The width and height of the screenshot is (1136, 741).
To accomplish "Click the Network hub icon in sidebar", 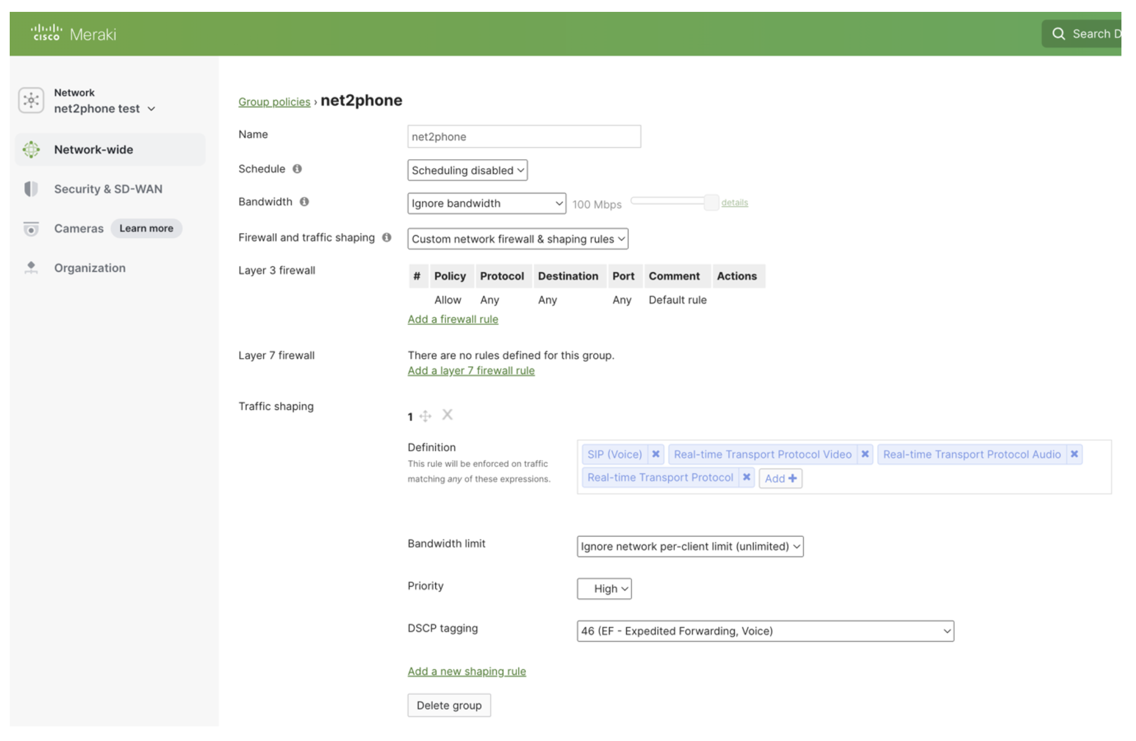I will [31, 100].
